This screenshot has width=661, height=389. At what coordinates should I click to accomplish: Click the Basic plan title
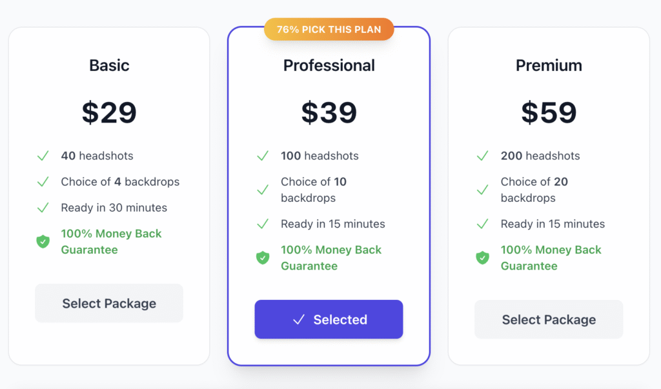(108, 65)
